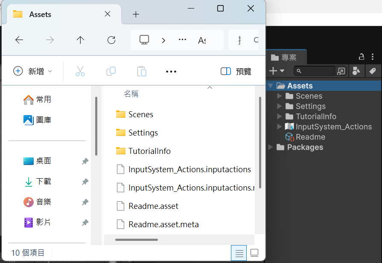Select the Readme.asset file
The width and height of the screenshot is (382, 263).
click(153, 206)
